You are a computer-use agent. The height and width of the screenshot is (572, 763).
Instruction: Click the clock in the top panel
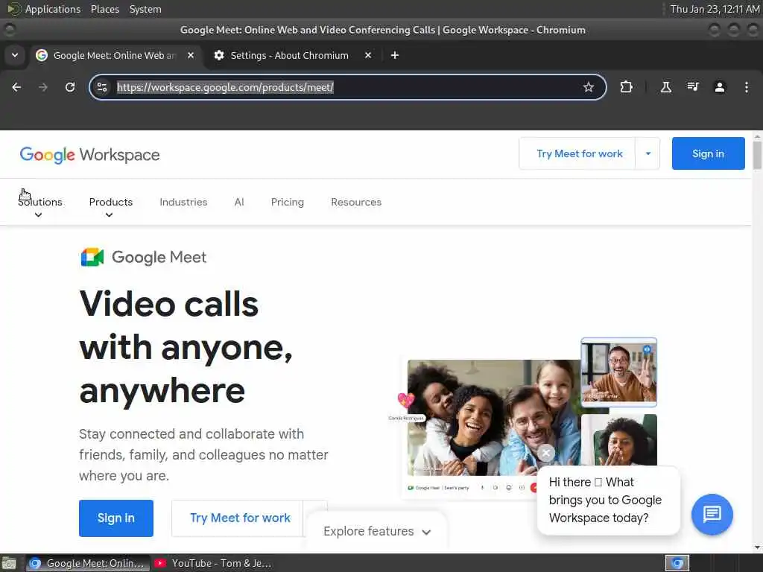coord(715,9)
